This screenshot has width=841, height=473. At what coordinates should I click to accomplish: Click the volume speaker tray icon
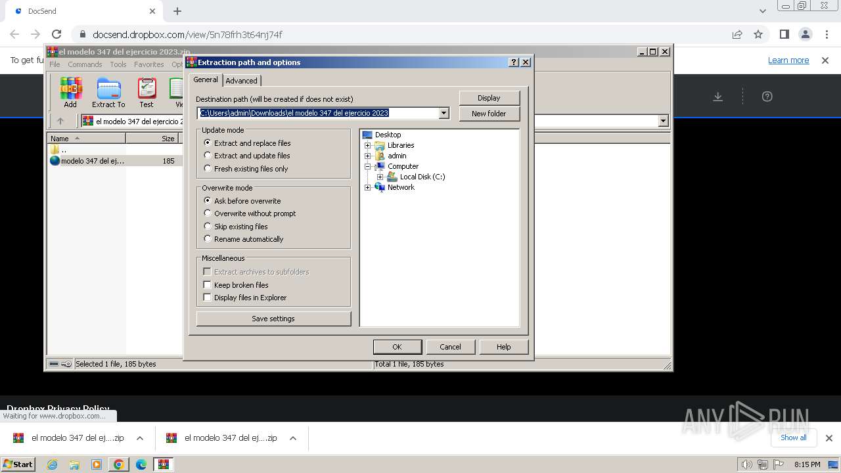pyautogui.click(x=746, y=464)
